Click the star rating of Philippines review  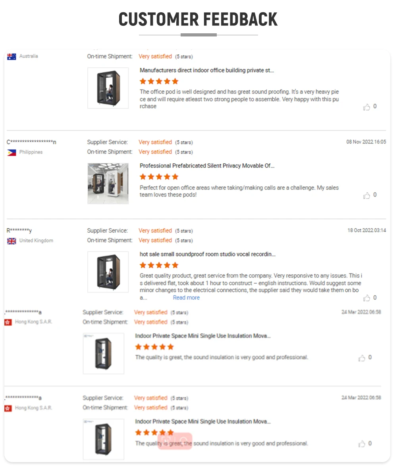tap(159, 177)
